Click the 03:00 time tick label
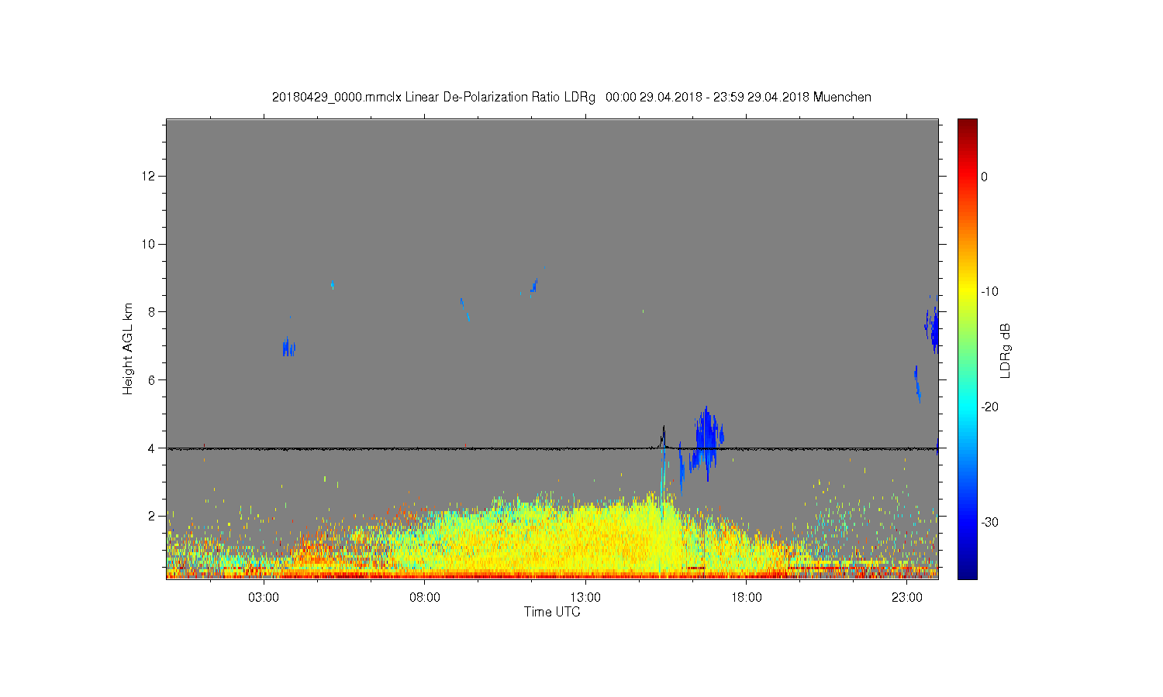1163x697 pixels. tap(264, 597)
